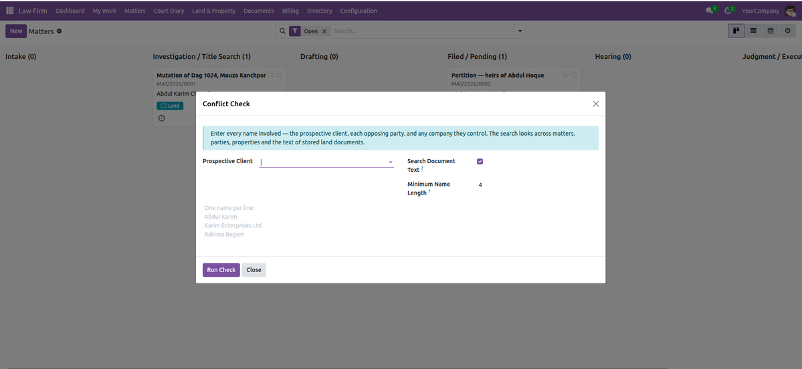This screenshot has height=369, width=802.
Task: Click the Filed / Pending column header
Action: pyautogui.click(x=477, y=57)
